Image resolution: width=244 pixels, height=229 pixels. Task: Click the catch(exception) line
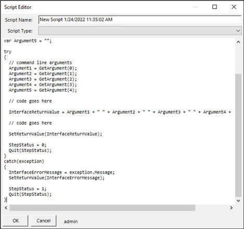click(x=24, y=161)
